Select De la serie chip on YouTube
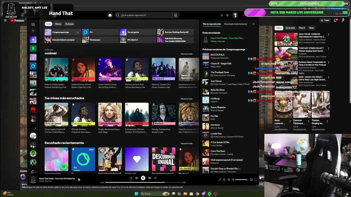Image resolution: width=351 pixels, height=197 pixels. pyautogui.click(x=290, y=28)
